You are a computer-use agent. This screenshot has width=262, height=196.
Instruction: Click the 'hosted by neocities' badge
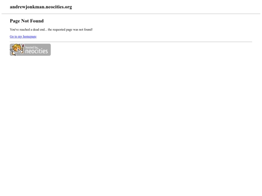(x=30, y=50)
